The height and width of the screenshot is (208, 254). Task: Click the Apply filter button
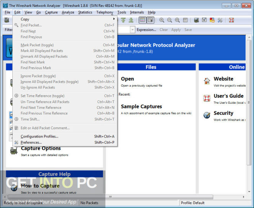pos(176,30)
